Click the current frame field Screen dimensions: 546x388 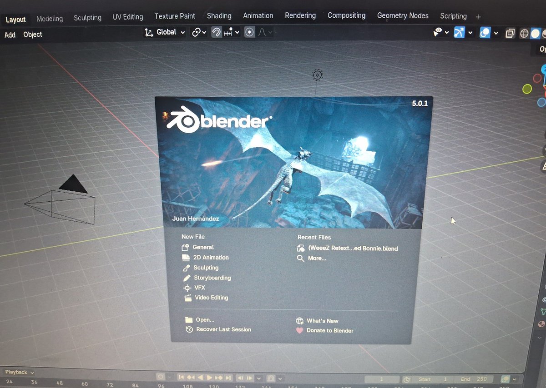pyautogui.click(x=382, y=379)
